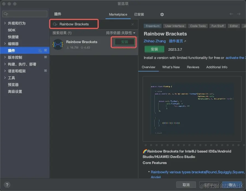Select the 快捷键 settings entry

pyautogui.click(x=13, y=37)
